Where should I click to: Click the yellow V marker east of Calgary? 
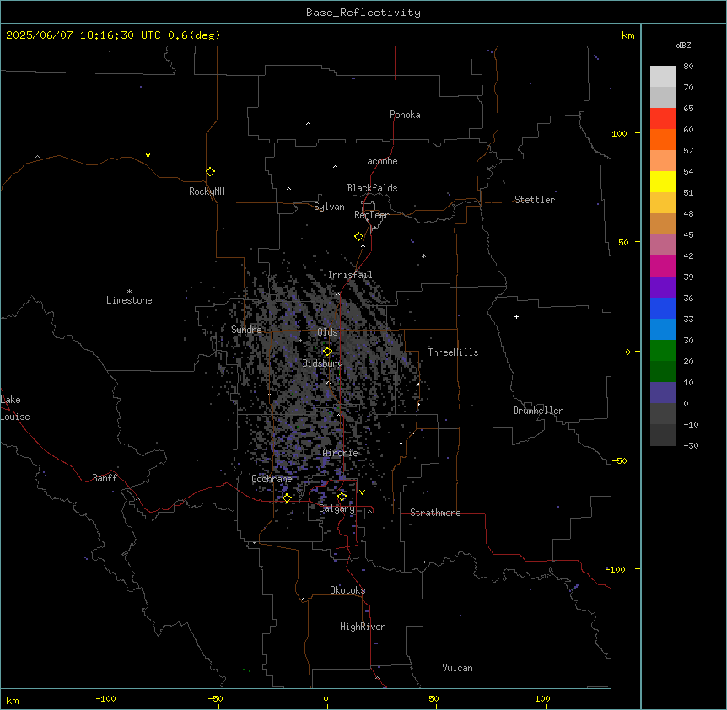(362, 492)
